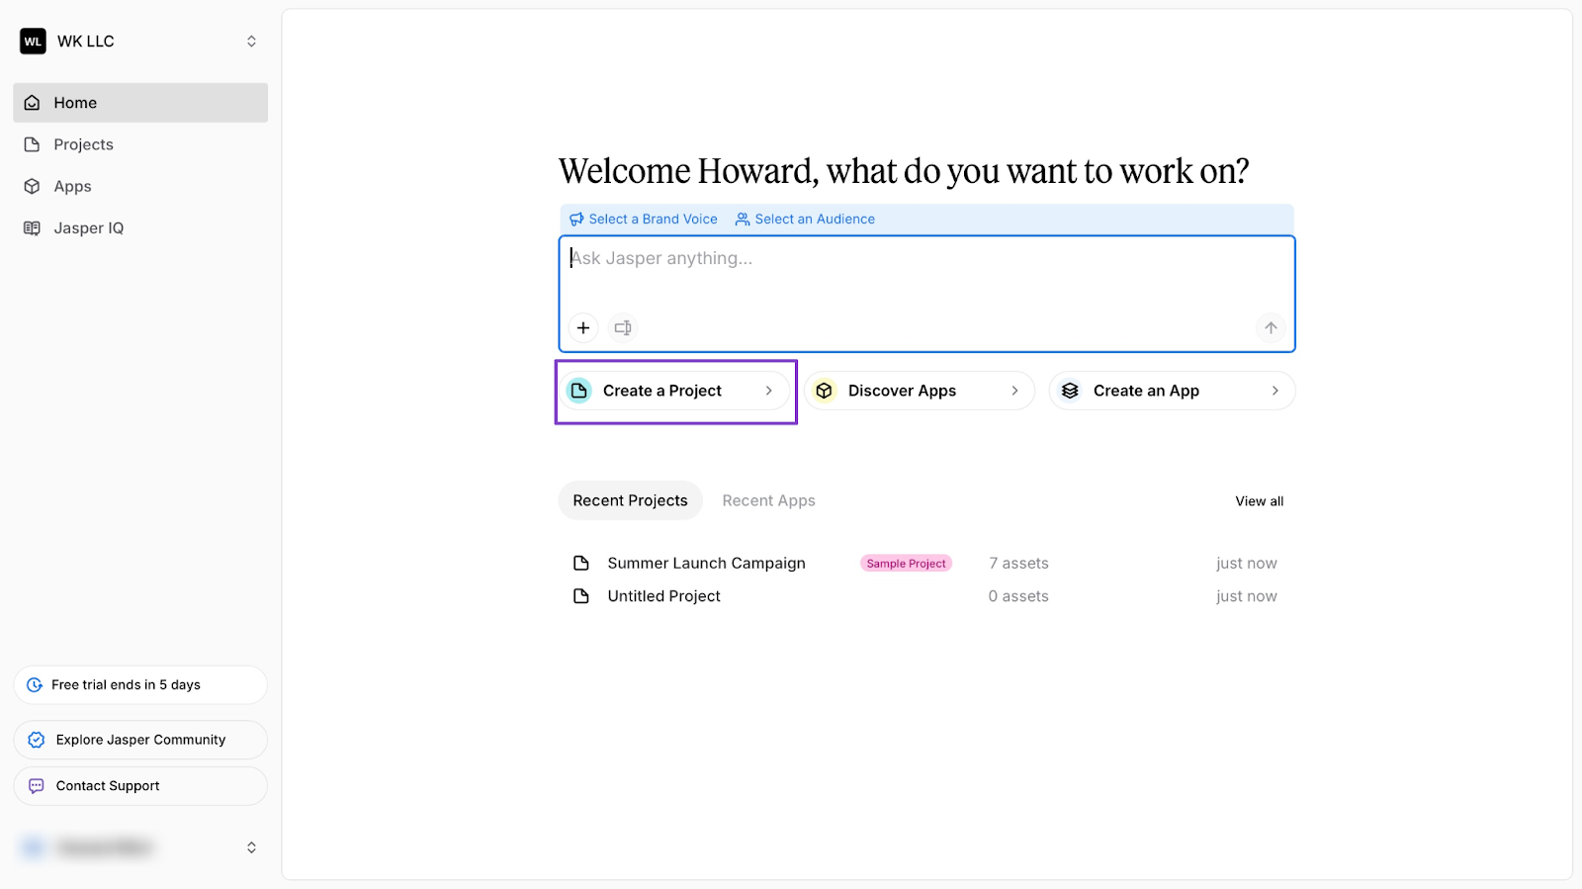The image size is (1582, 889).
Task: Click just now timestamp on Summer Launch Campaign row
Action: point(1247,564)
